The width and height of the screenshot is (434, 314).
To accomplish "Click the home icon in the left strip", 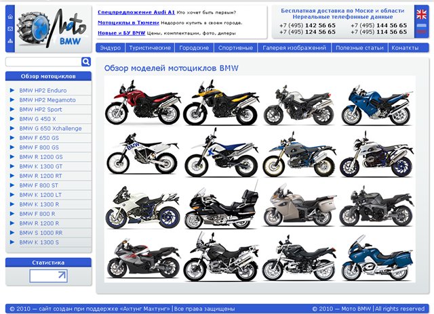I will click(x=10, y=16).
